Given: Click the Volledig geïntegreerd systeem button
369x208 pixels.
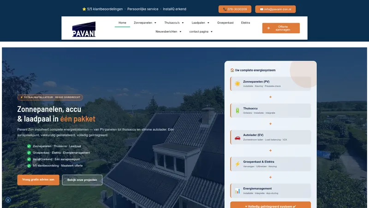Looking at the screenshot, I should pos(270,205).
